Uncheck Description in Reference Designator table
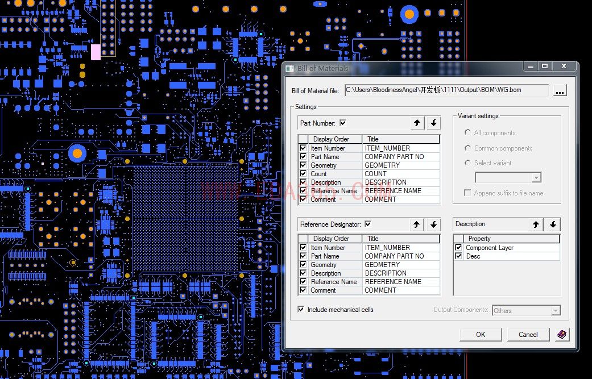The width and height of the screenshot is (592, 379). click(303, 273)
